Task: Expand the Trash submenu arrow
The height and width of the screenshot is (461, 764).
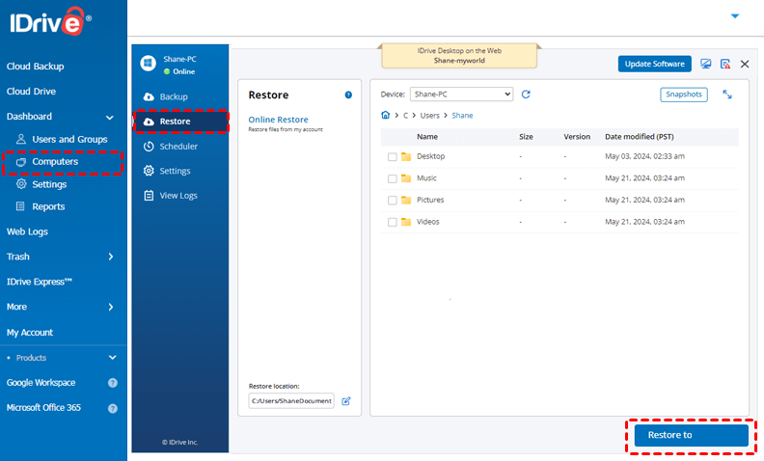Action: (111, 257)
